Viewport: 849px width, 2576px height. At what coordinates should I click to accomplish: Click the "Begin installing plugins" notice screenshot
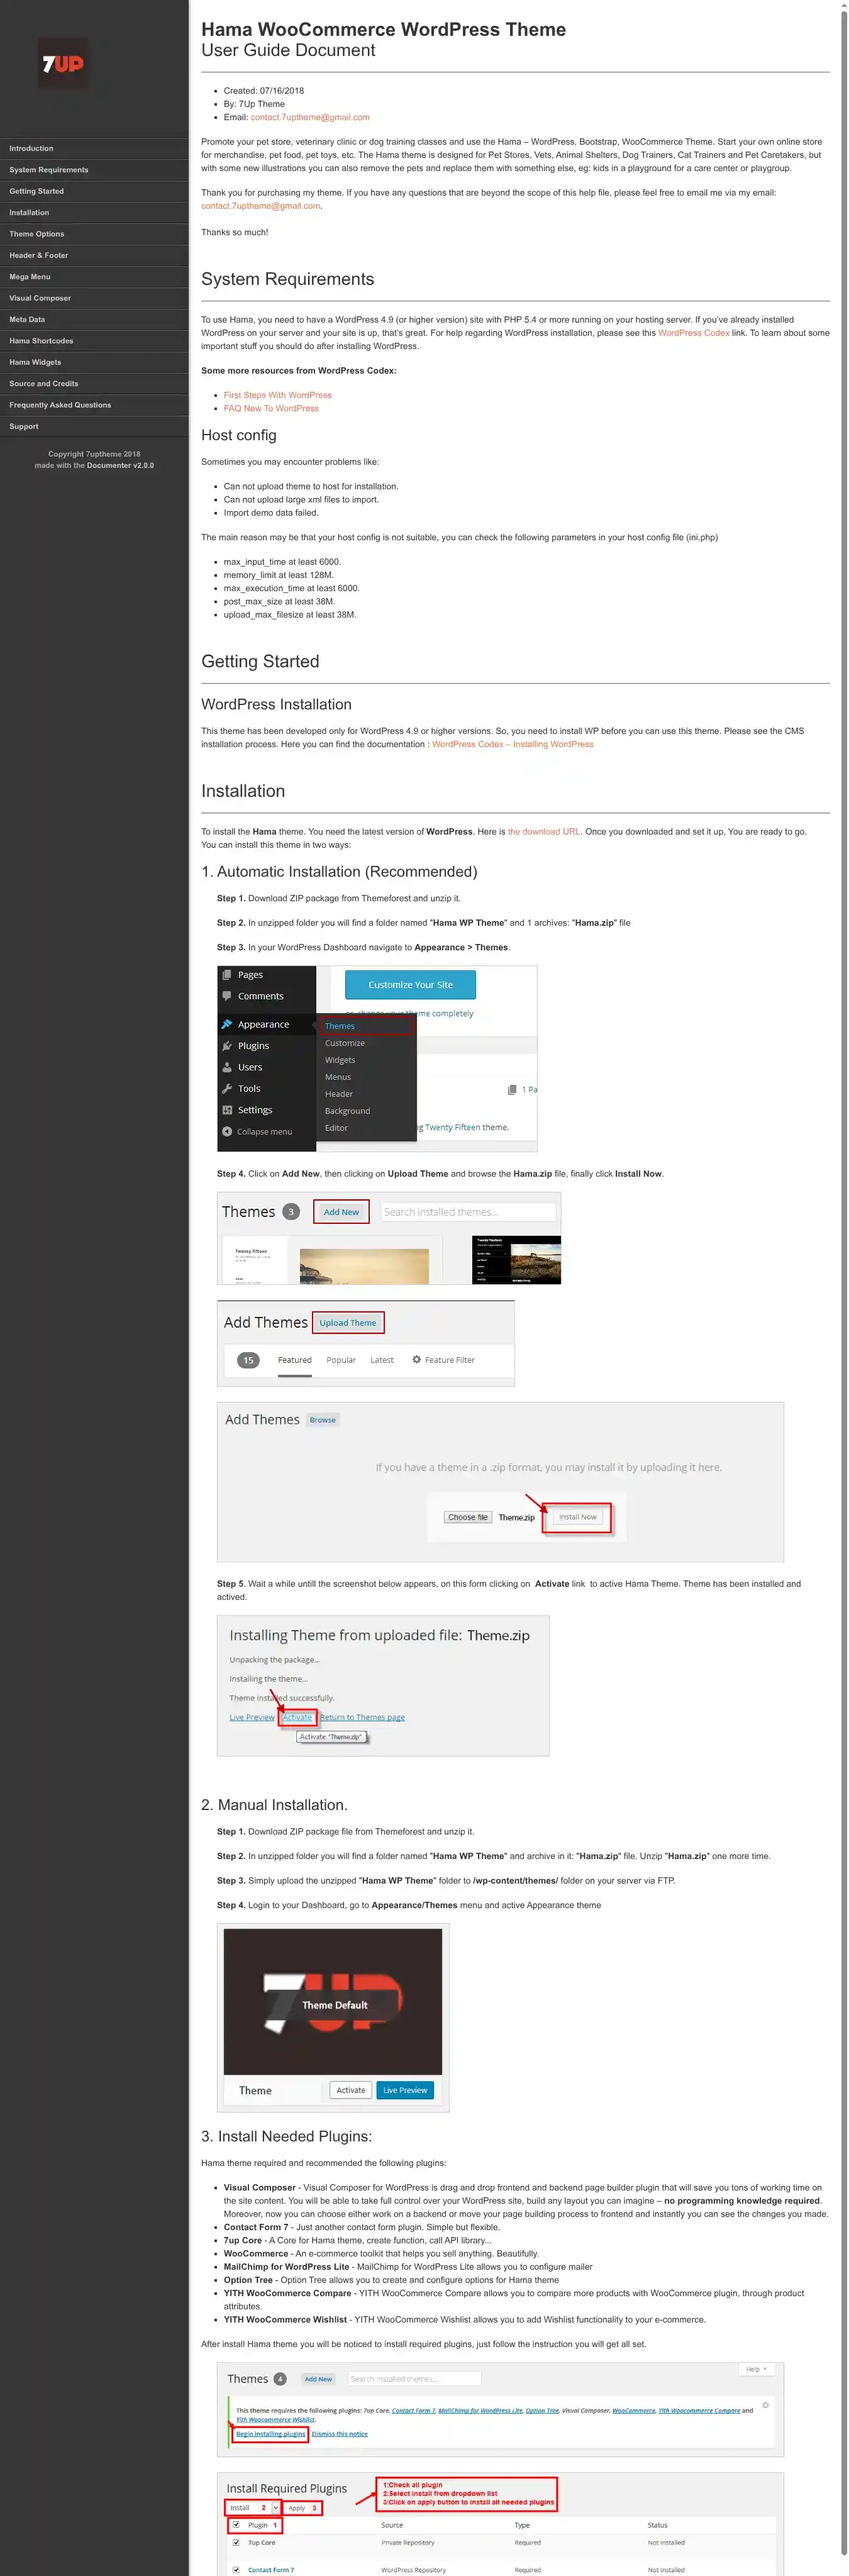[x=500, y=2410]
